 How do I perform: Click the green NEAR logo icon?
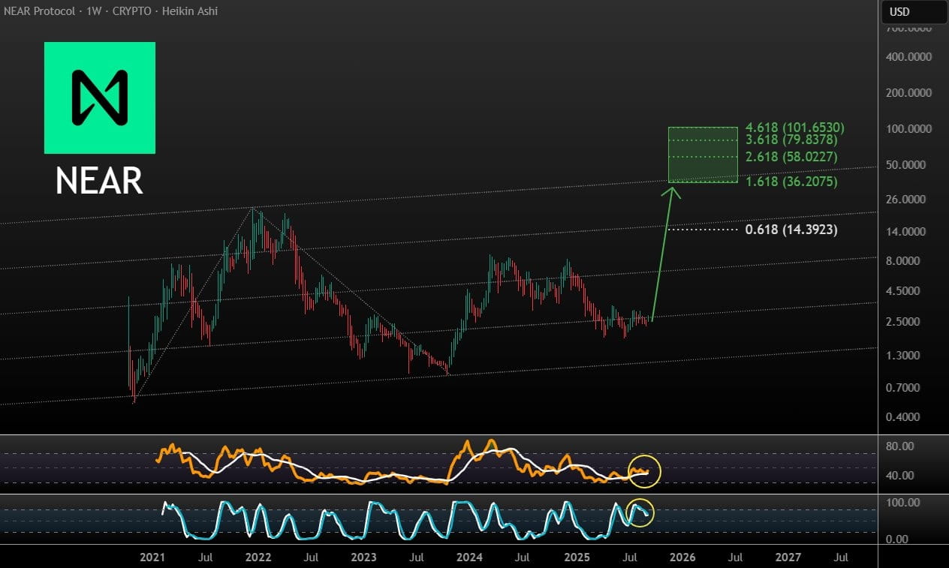tap(100, 98)
